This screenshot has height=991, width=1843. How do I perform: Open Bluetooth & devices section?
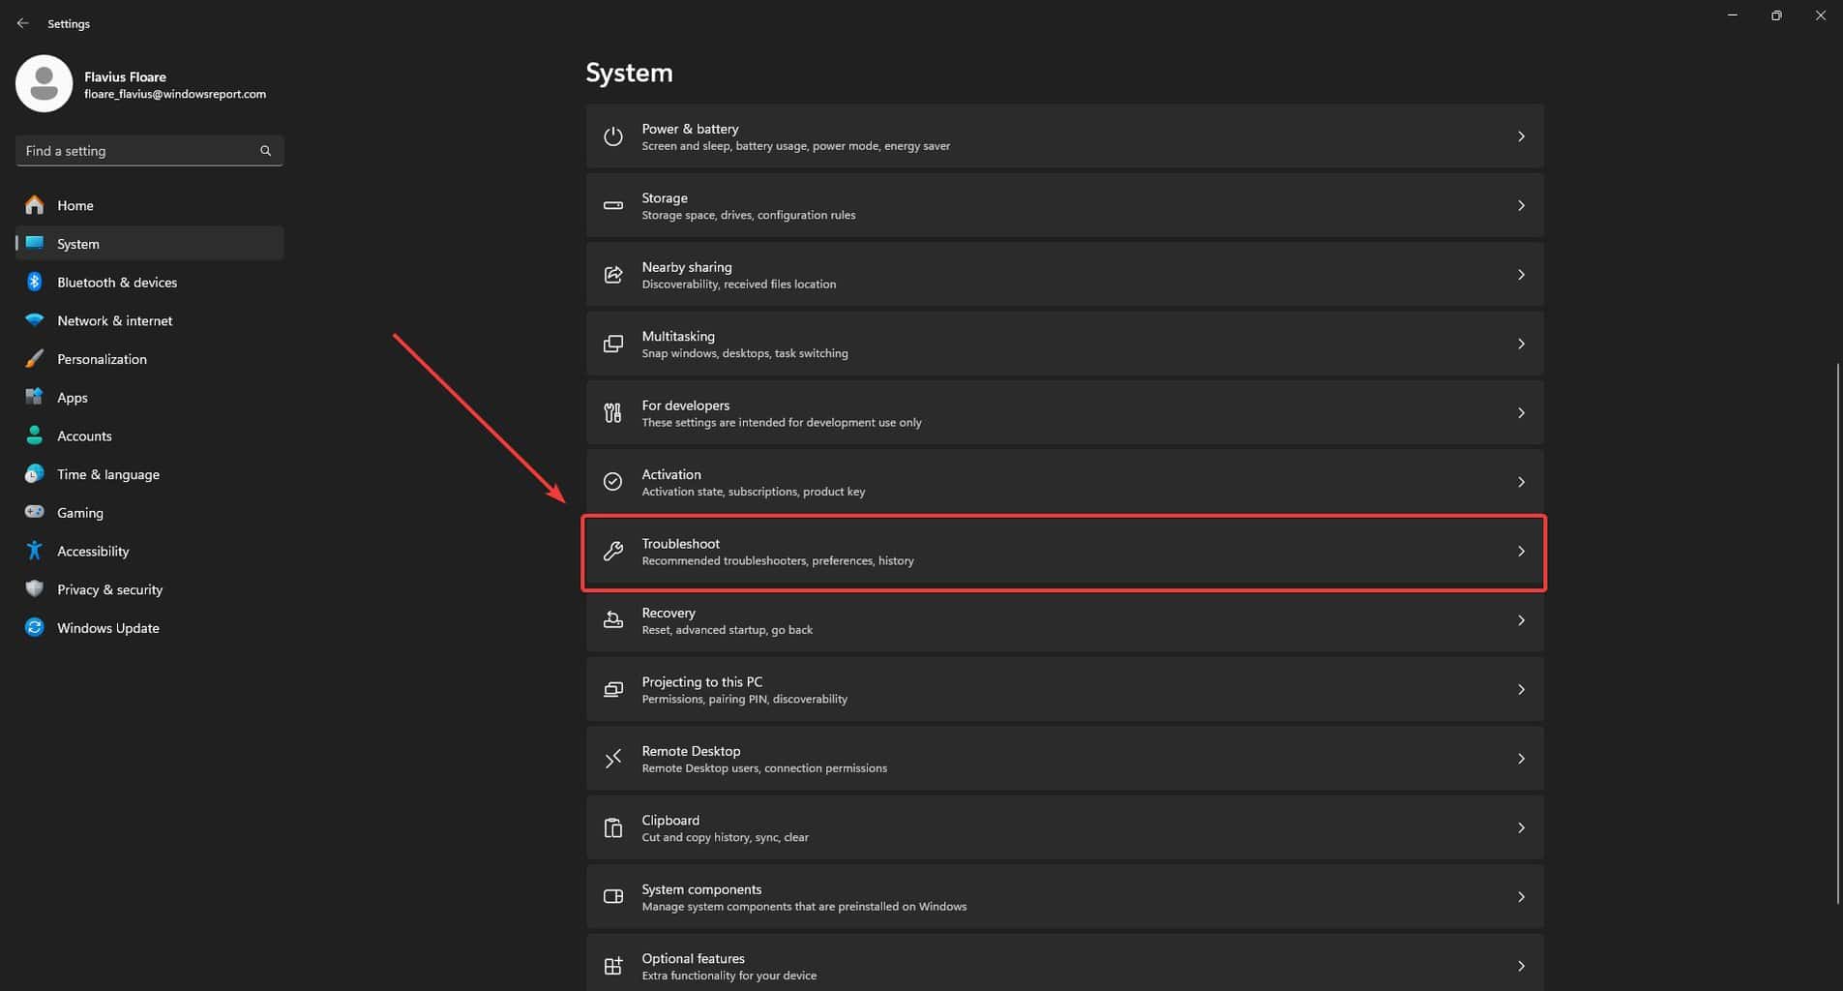coord(149,282)
